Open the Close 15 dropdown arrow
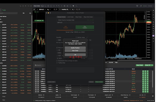The image size is (159, 102). click(152, 65)
